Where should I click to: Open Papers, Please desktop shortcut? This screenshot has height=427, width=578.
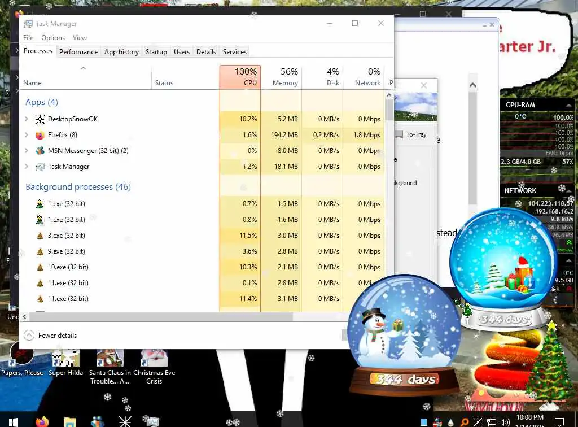pyautogui.click(x=22, y=360)
